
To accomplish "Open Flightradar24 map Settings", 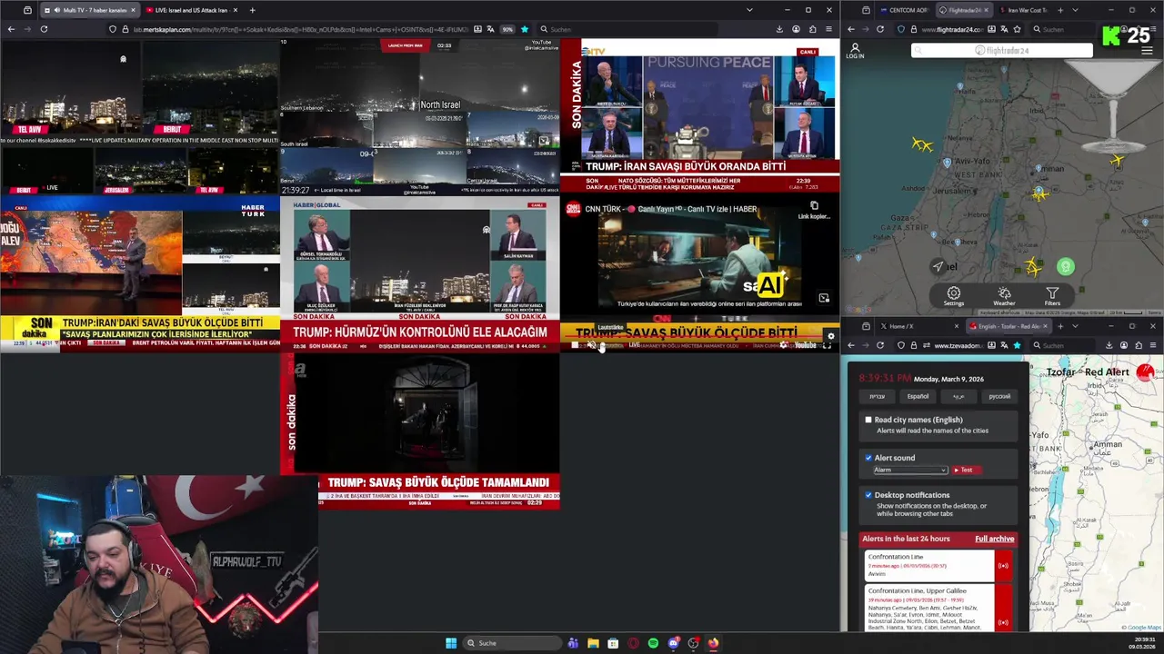I will pos(953,296).
